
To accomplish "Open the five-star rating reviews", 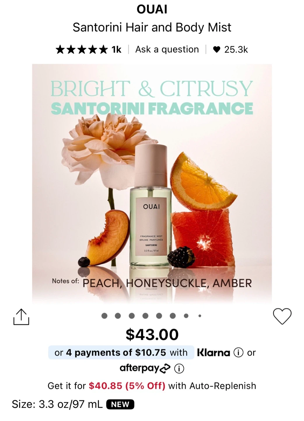I will (88, 49).
